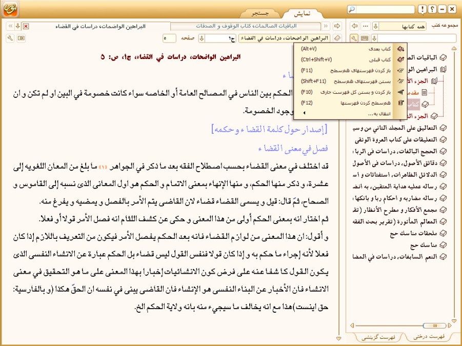Click the exclamation info icon
This screenshot has width=462, height=346.
point(422,10)
